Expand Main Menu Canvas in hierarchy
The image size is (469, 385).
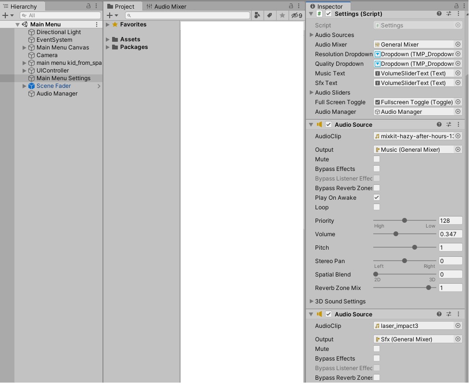24,48
